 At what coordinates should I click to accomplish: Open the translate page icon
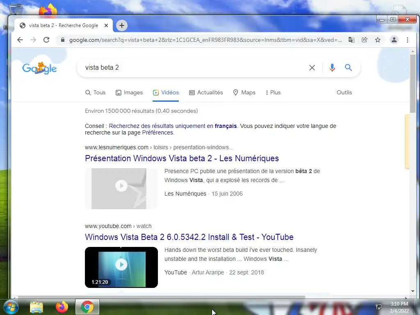[351, 40]
